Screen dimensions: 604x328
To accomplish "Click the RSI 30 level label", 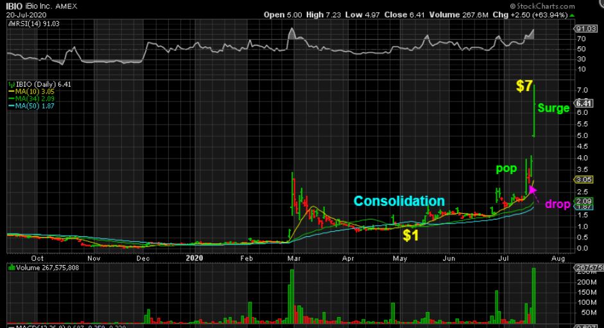I will pos(582,59).
